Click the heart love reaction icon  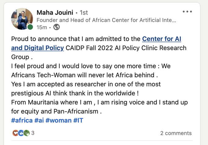[x=15, y=133]
